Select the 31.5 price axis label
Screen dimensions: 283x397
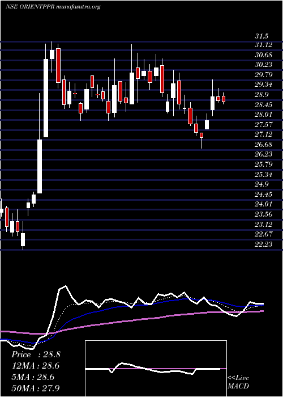[261, 36]
